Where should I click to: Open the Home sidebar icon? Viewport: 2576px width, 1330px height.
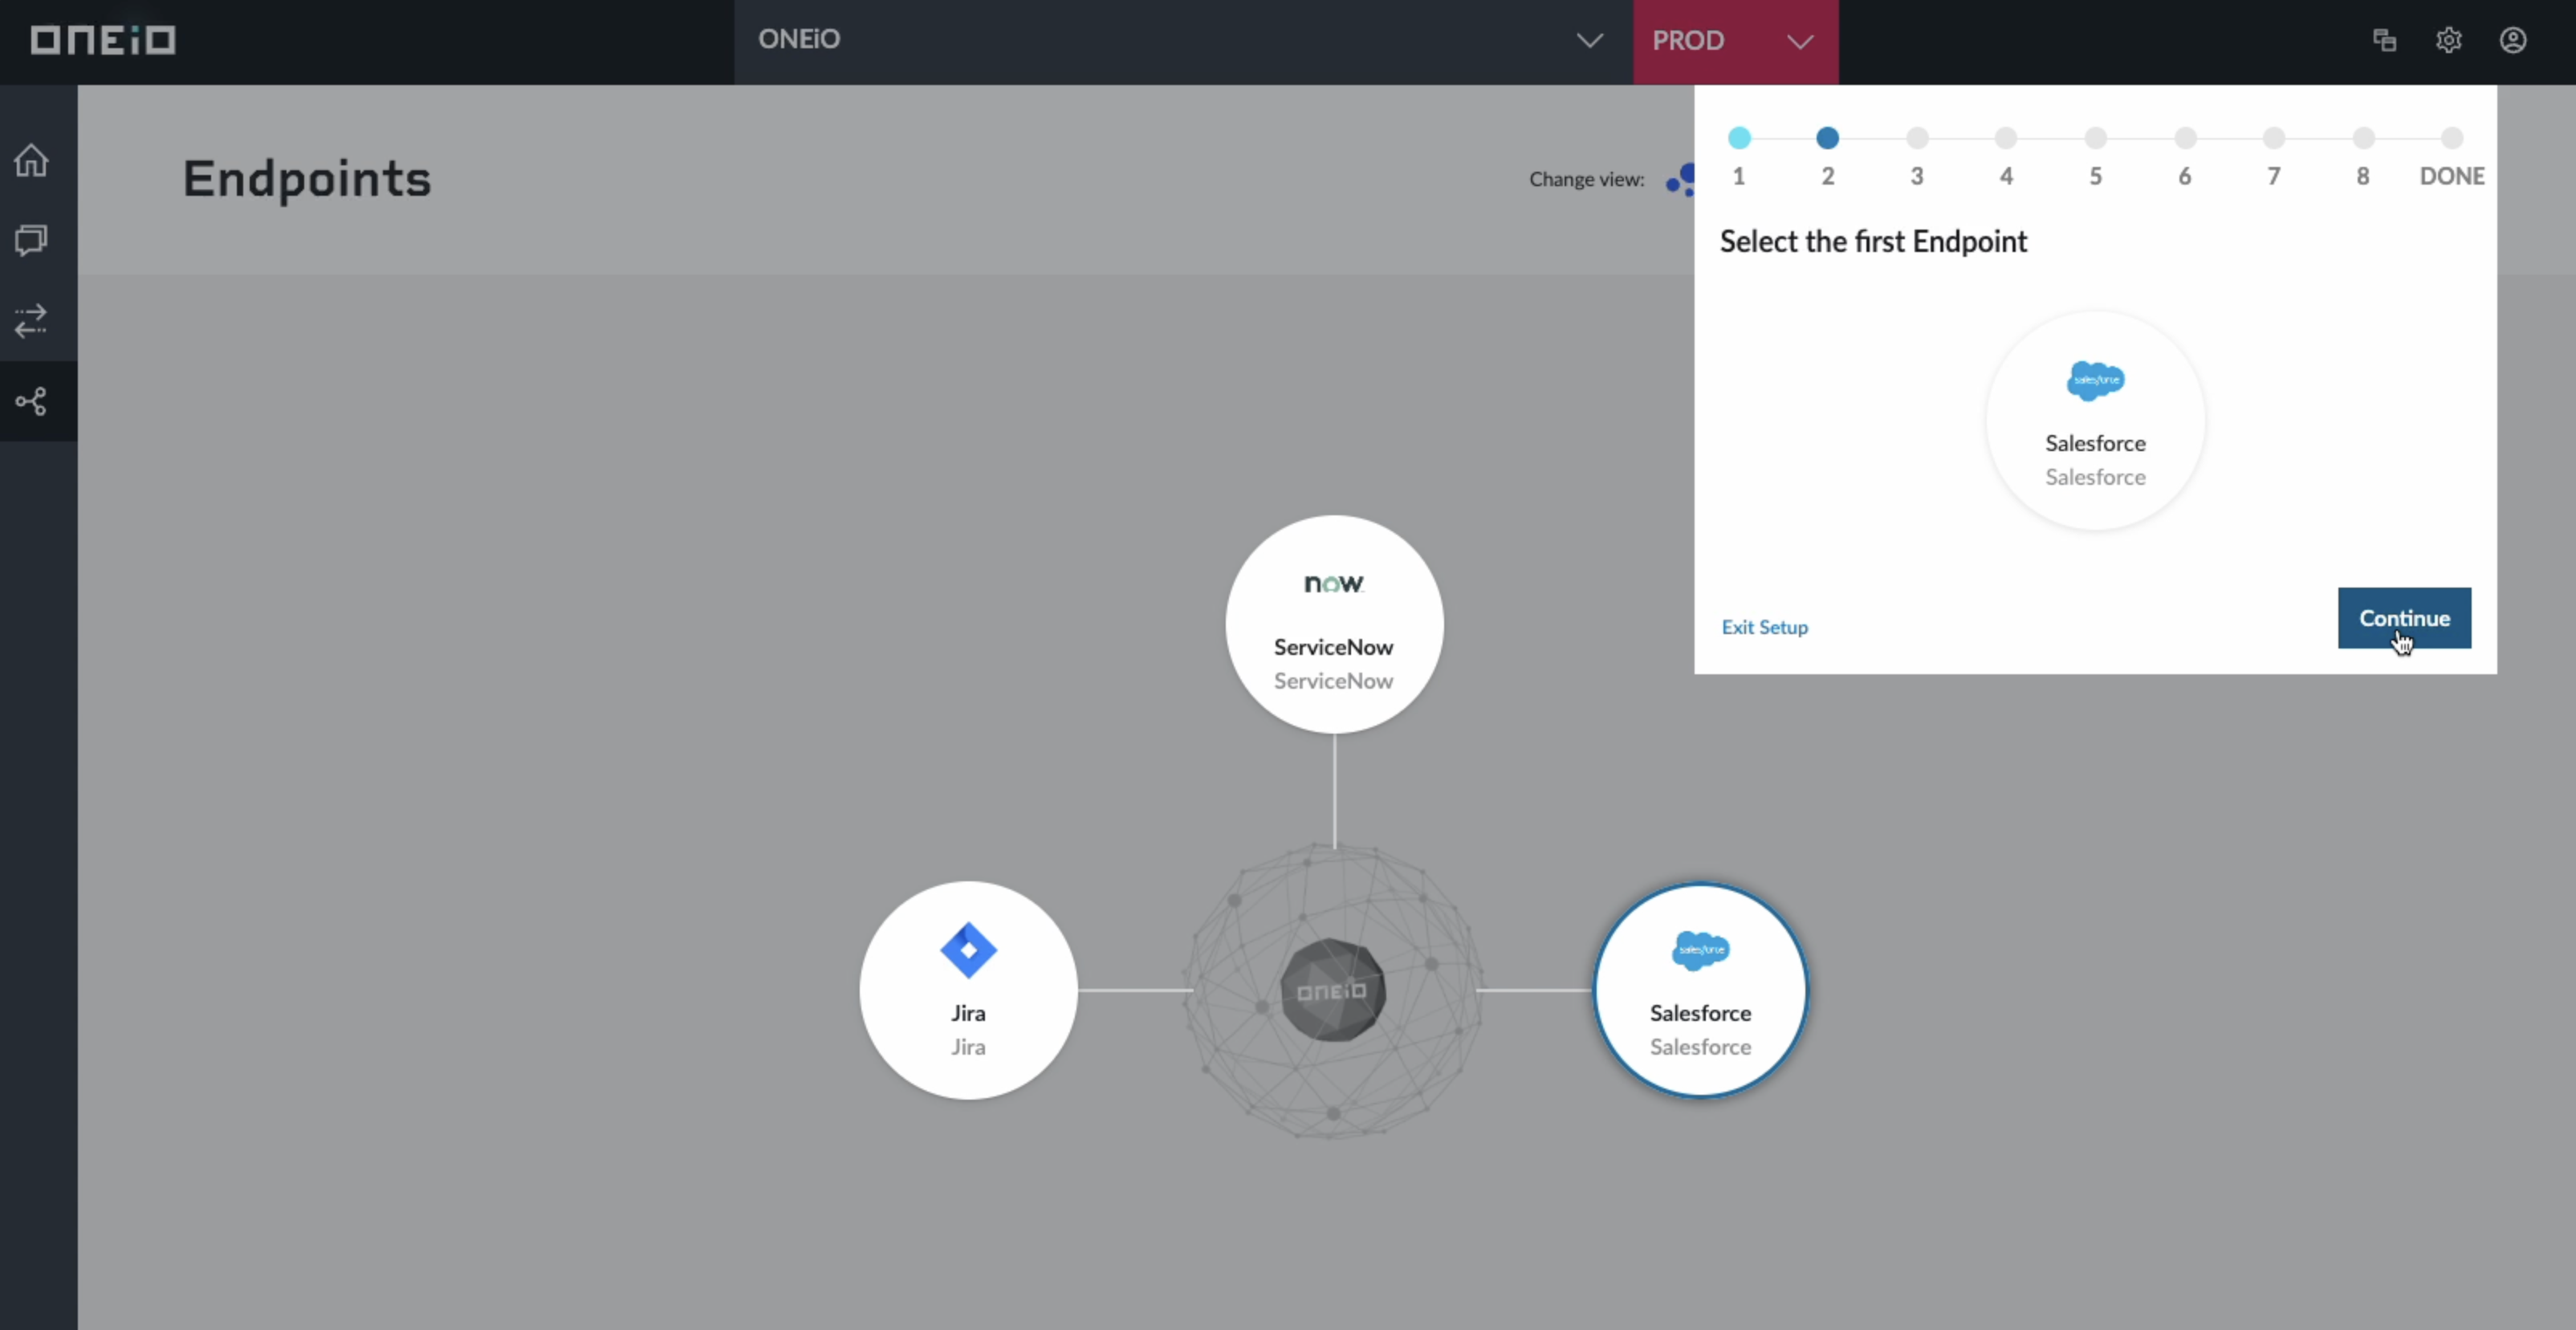tap(31, 160)
